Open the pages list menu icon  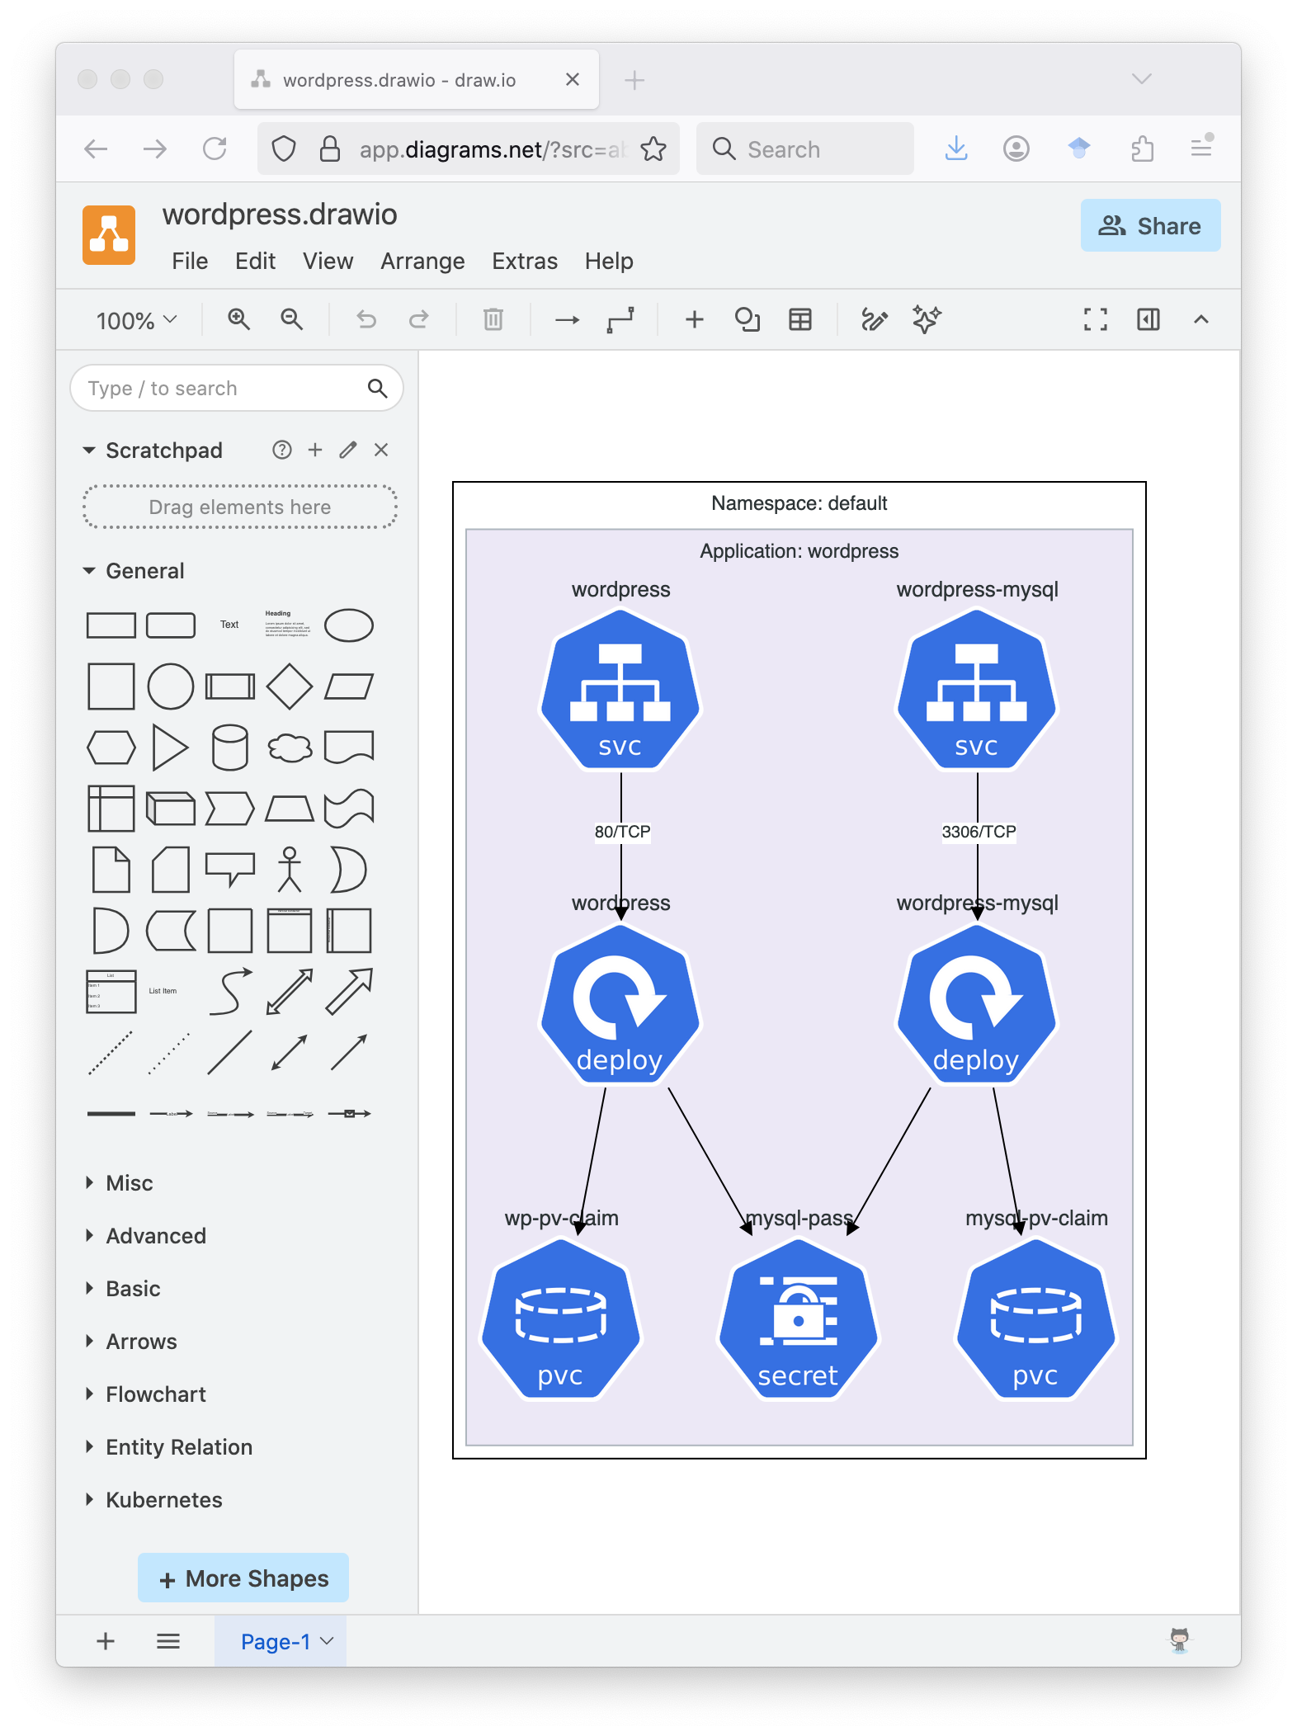tap(168, 1641)
